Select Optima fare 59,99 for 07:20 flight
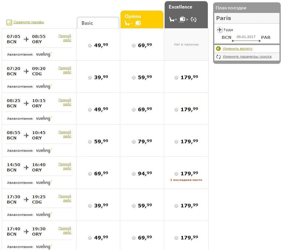 [134, 78]
